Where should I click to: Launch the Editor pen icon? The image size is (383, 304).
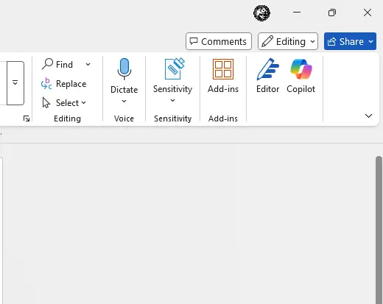coord(267,69)
